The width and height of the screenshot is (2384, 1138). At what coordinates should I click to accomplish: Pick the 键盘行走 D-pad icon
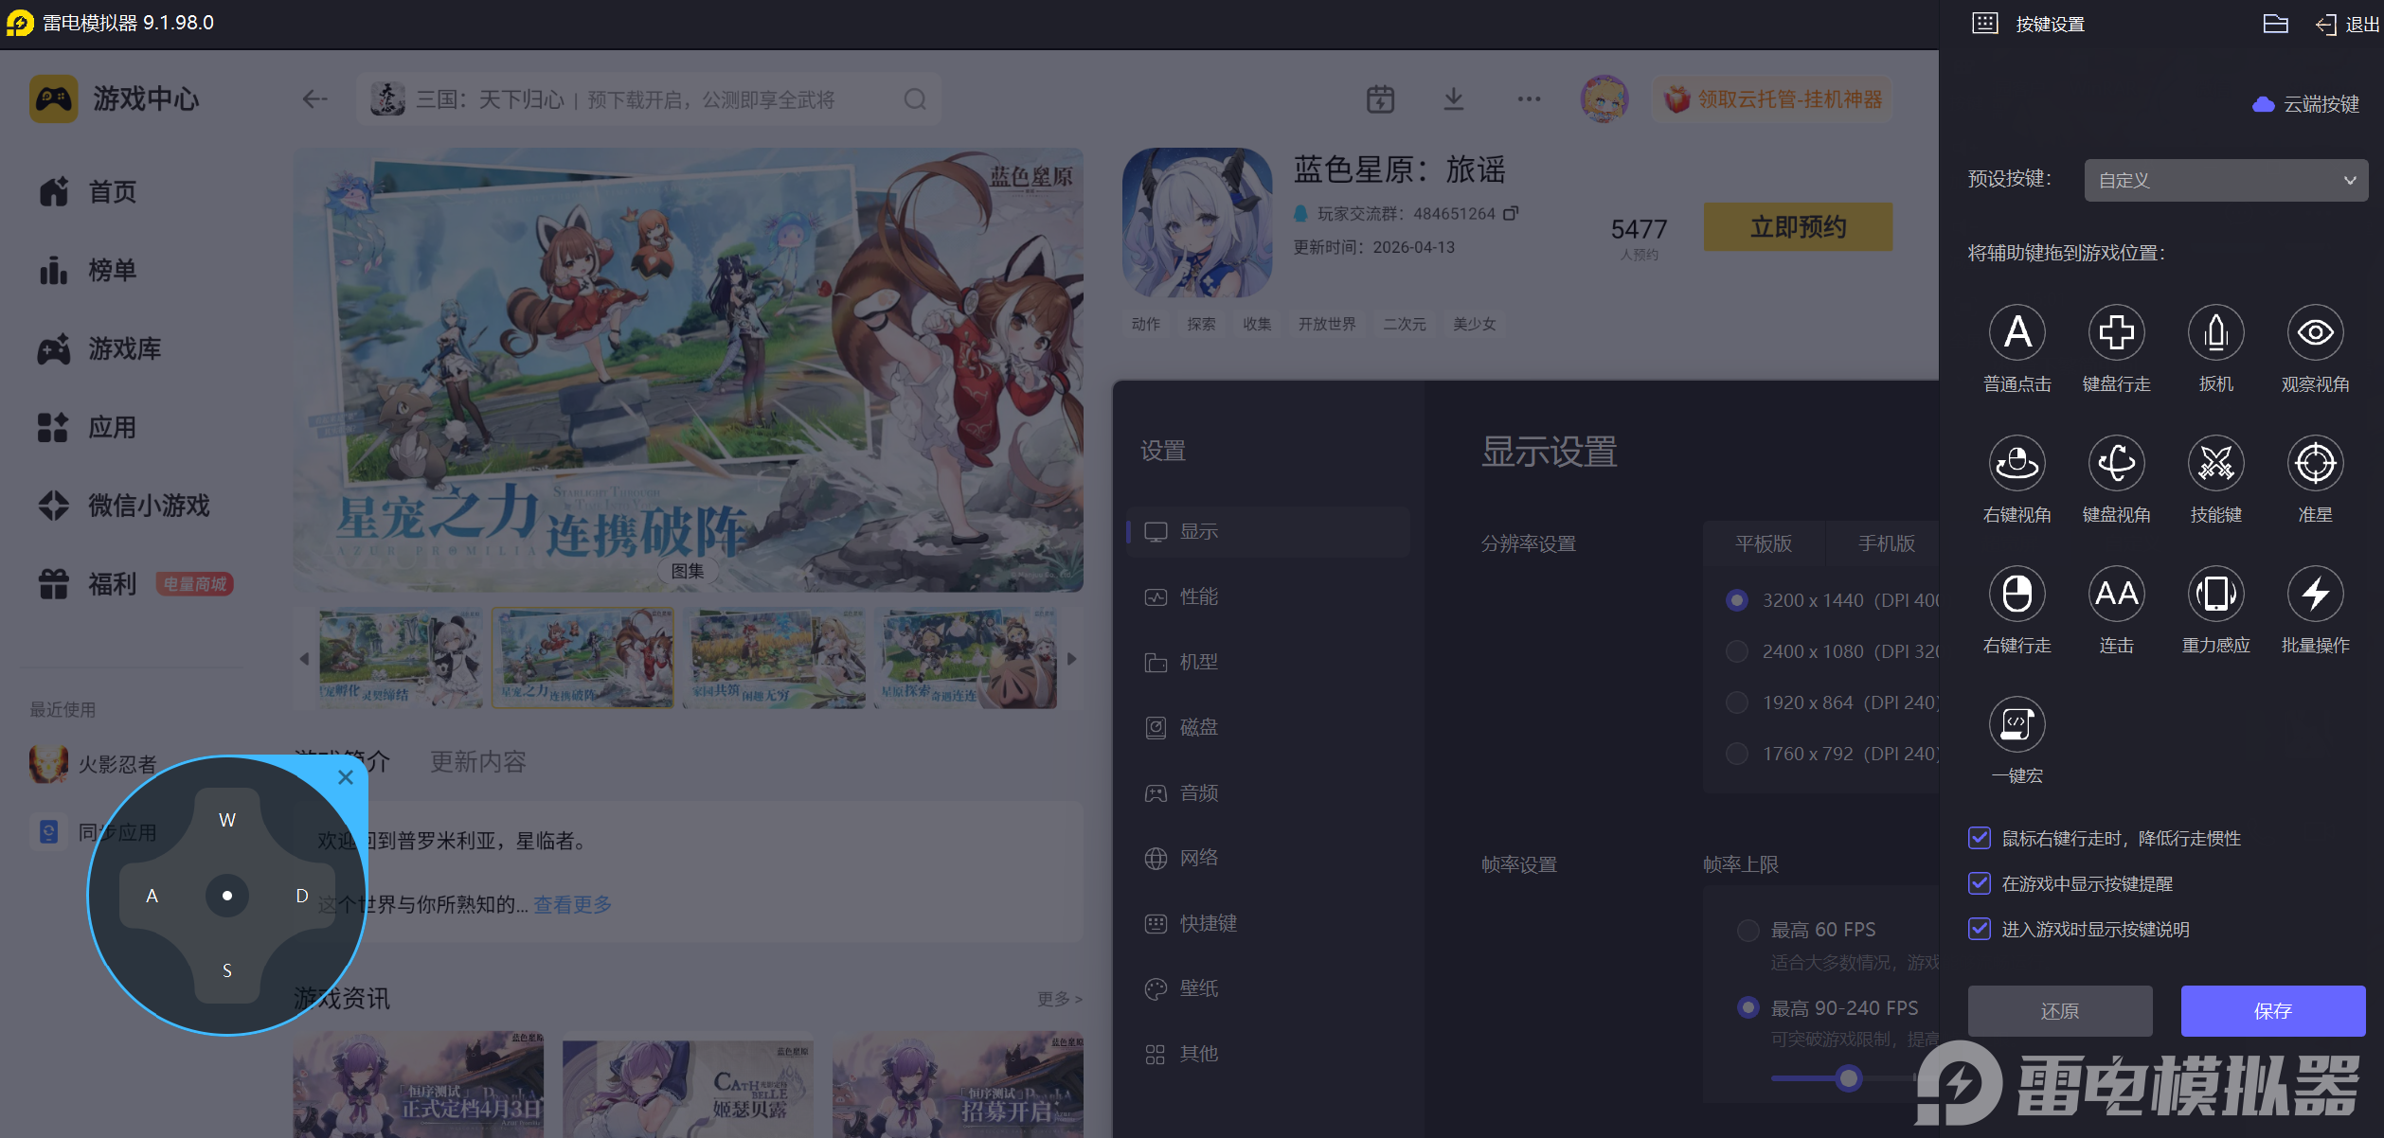coord(2117,332)
